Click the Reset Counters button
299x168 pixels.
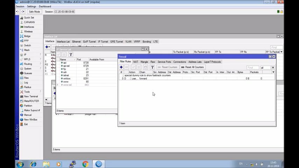168,67
